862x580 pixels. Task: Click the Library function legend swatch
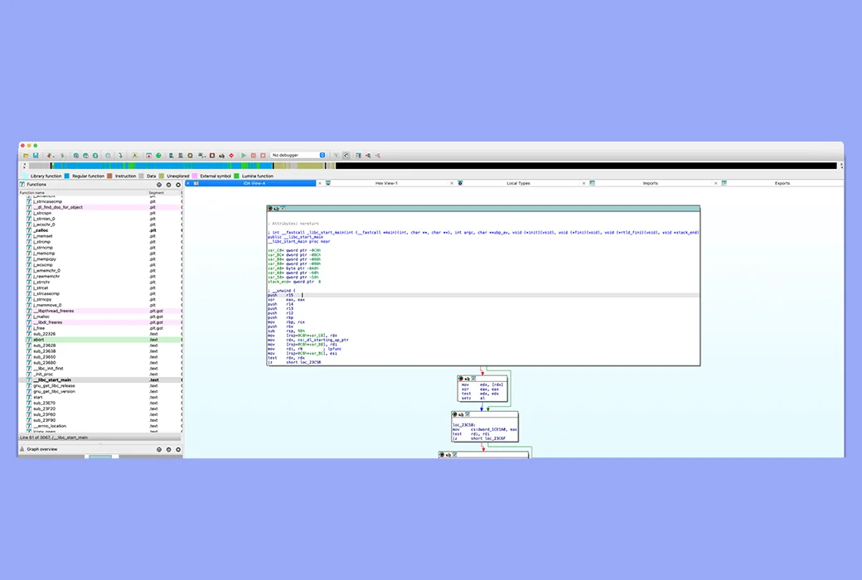click(x=26, y=176)
